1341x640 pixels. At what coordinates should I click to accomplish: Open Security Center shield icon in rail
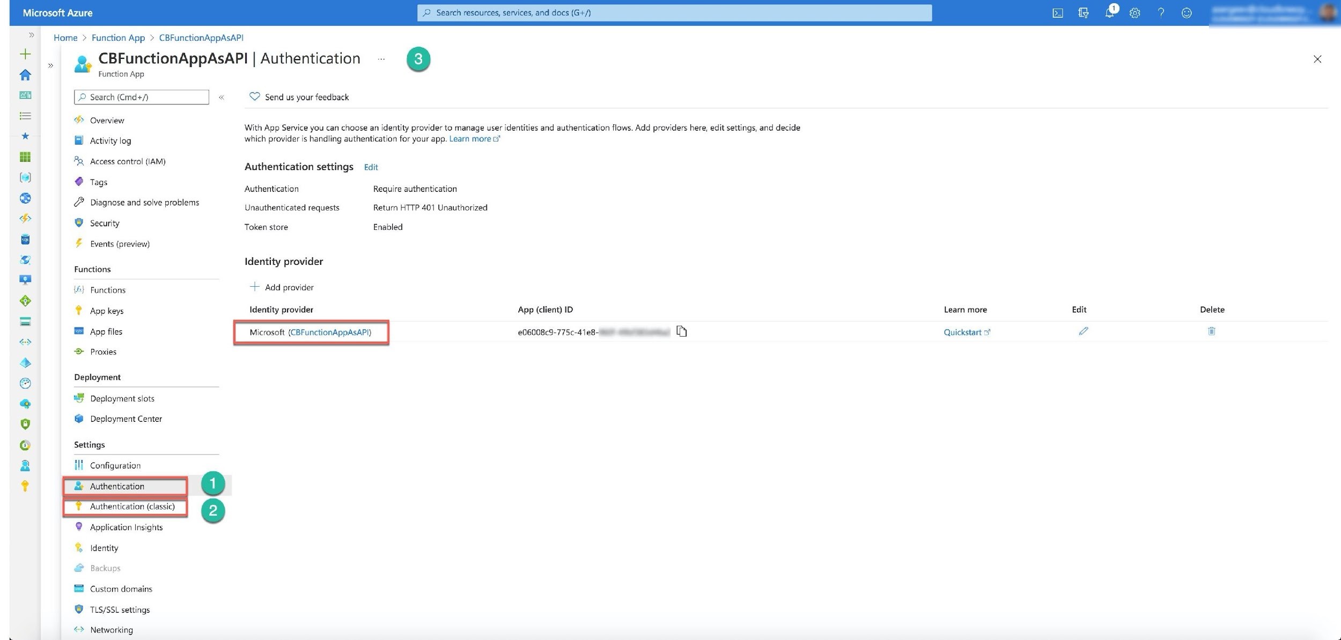pos(25,424)
